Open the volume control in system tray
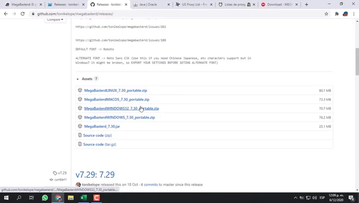This screenshot has height=203, width=359. [314, 198]
